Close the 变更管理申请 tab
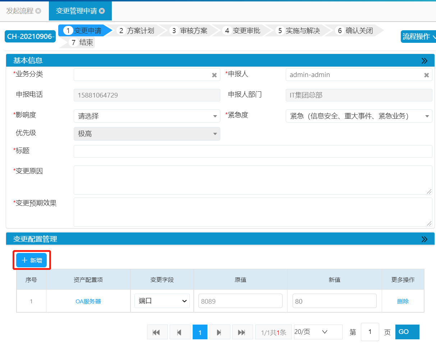436x344 pixels. [x=102, y=11]
